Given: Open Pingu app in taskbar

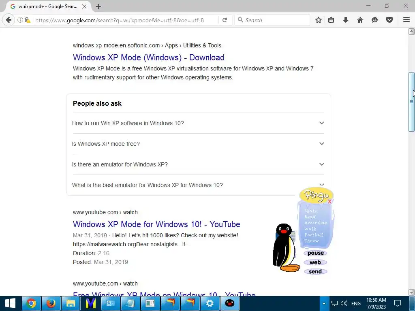Looking at the screenshot, I should point(229,303).
